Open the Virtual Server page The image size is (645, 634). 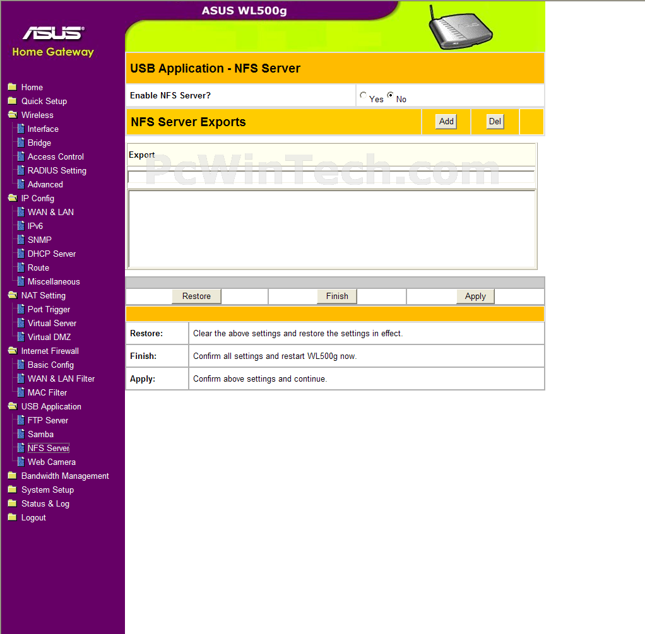coord(52,323)
